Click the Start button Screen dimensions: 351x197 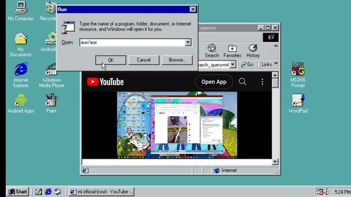pos(18,192)
